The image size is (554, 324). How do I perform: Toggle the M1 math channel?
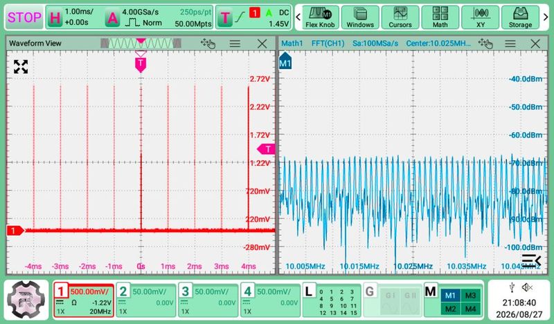[451, 296]
